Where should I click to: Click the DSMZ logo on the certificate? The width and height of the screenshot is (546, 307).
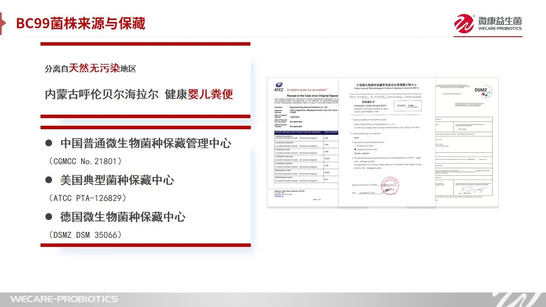484,91
